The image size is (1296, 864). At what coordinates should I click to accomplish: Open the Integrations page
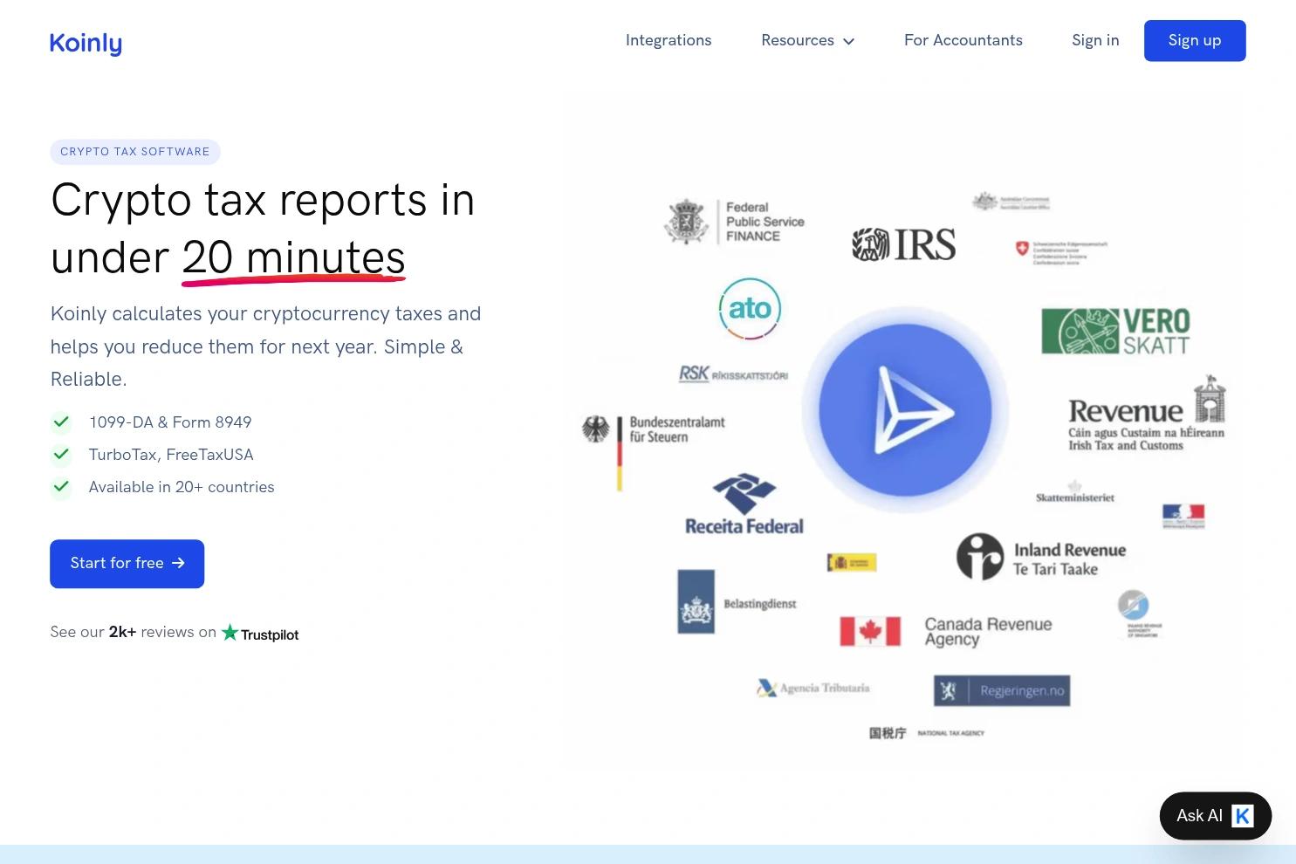[669, 40]
